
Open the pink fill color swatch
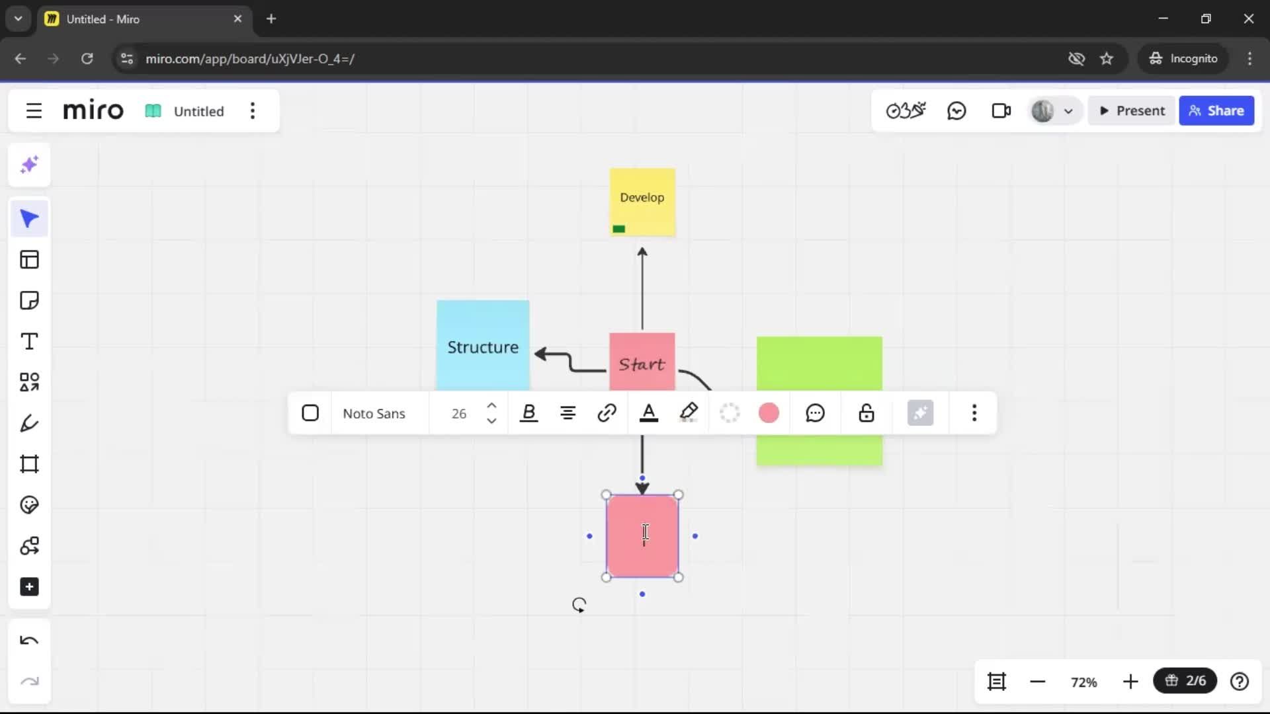pos(769,413)
